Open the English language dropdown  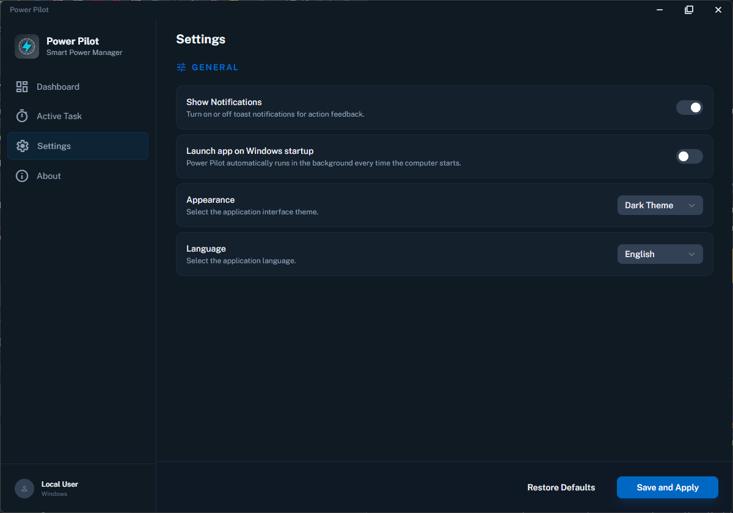tap(660, 254)
